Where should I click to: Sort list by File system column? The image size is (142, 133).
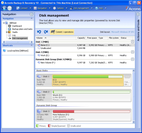(x=114, y=38)
